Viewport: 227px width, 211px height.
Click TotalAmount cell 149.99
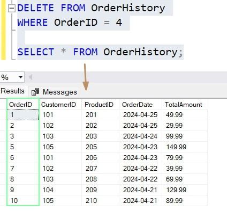(185, 147)
